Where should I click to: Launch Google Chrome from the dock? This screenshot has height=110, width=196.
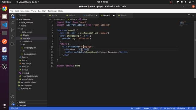[4, 8]
